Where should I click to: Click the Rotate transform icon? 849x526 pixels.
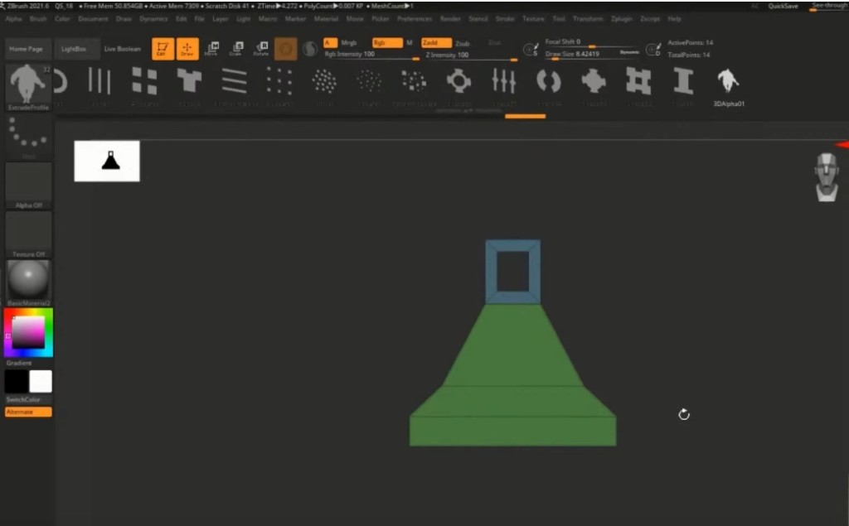pos(260,49)
